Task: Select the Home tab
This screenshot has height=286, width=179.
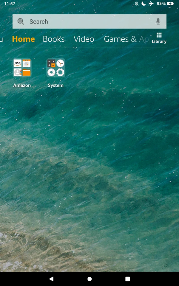Action: (23, 39)
